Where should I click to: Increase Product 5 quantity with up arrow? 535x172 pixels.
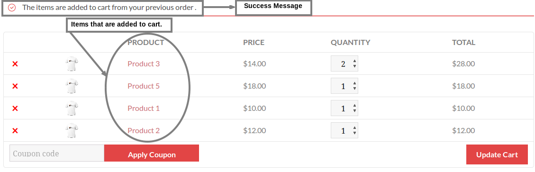click(x=354, y=83)
